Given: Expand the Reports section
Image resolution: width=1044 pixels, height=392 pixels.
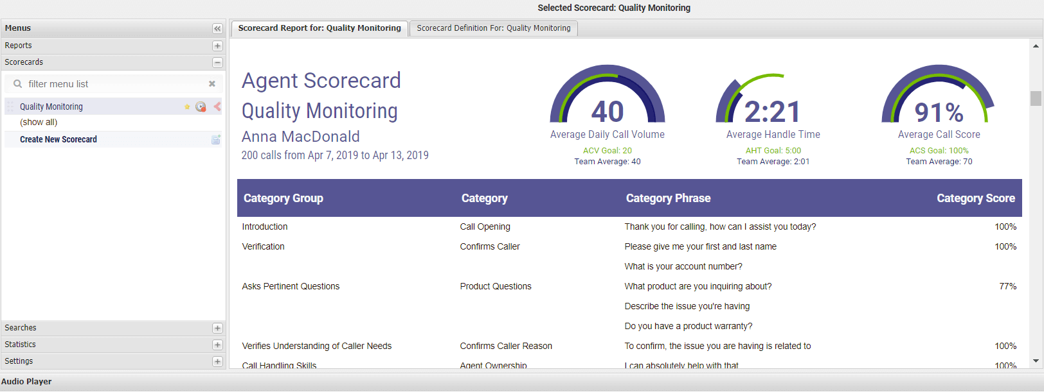Looking at the screenshot, I should pyautogui.click(x=217, y=46).
